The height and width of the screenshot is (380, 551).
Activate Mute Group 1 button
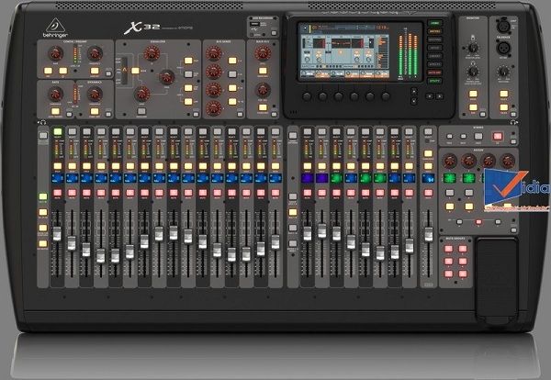point(449,249)
